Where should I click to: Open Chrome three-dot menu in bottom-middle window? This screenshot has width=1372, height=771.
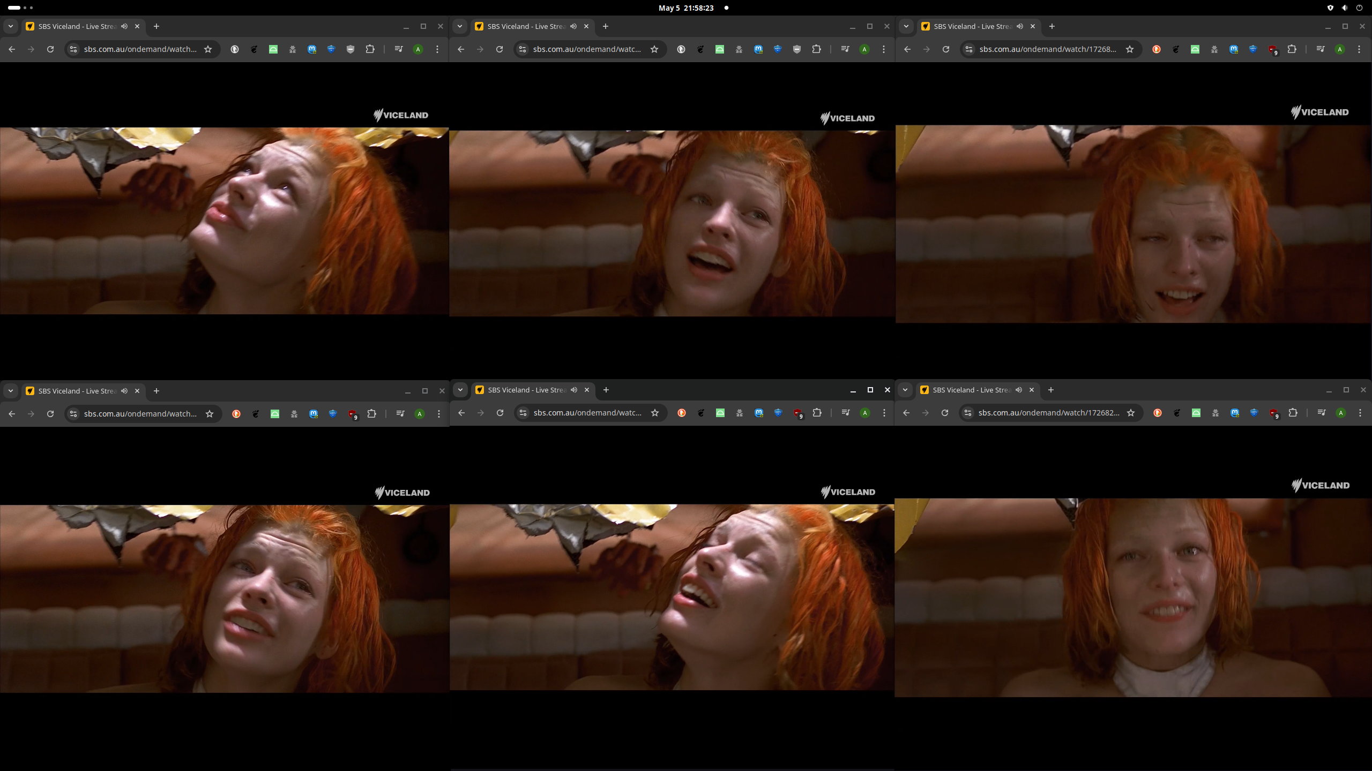pos(884,413)
